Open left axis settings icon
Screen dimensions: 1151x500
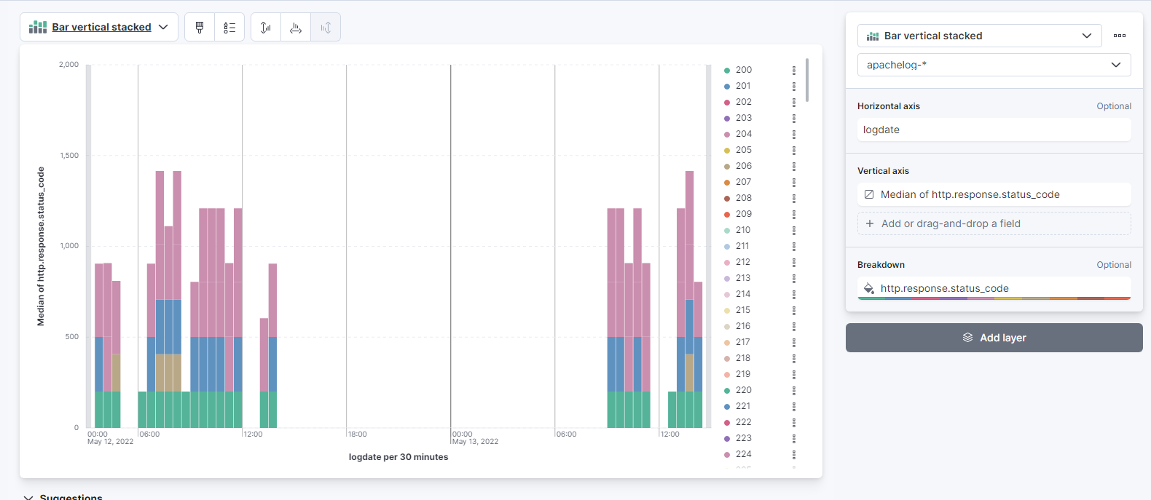(266, 27)
